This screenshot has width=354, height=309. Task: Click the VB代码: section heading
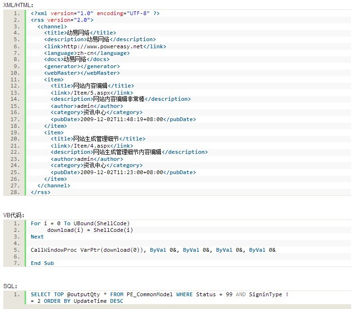[x=13, y=215]
